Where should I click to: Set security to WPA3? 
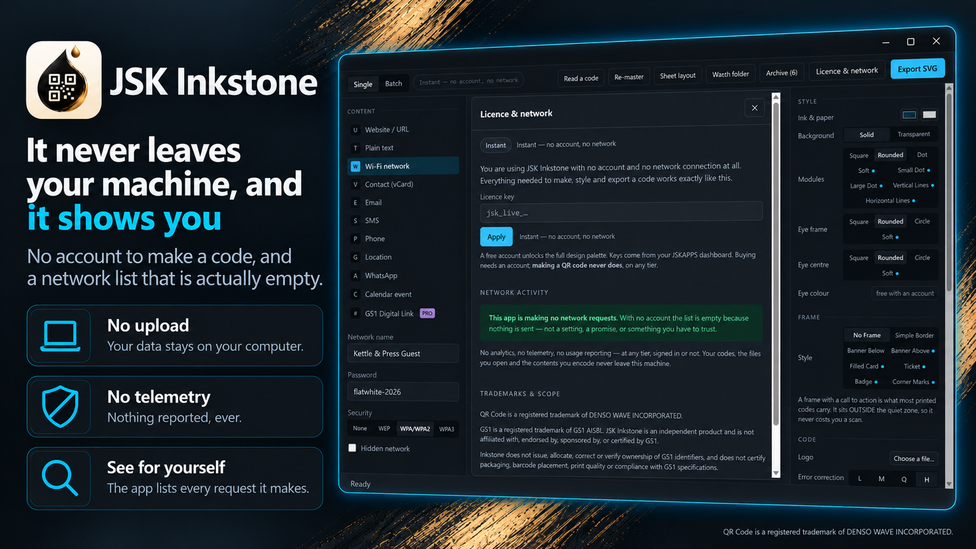tap(447, 429)
